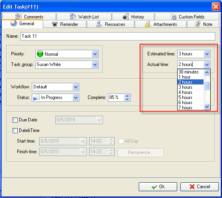222x198 pixels.
Task: Click the Recurrence... button
Action: pyautogui.click(x=140, y=152)
